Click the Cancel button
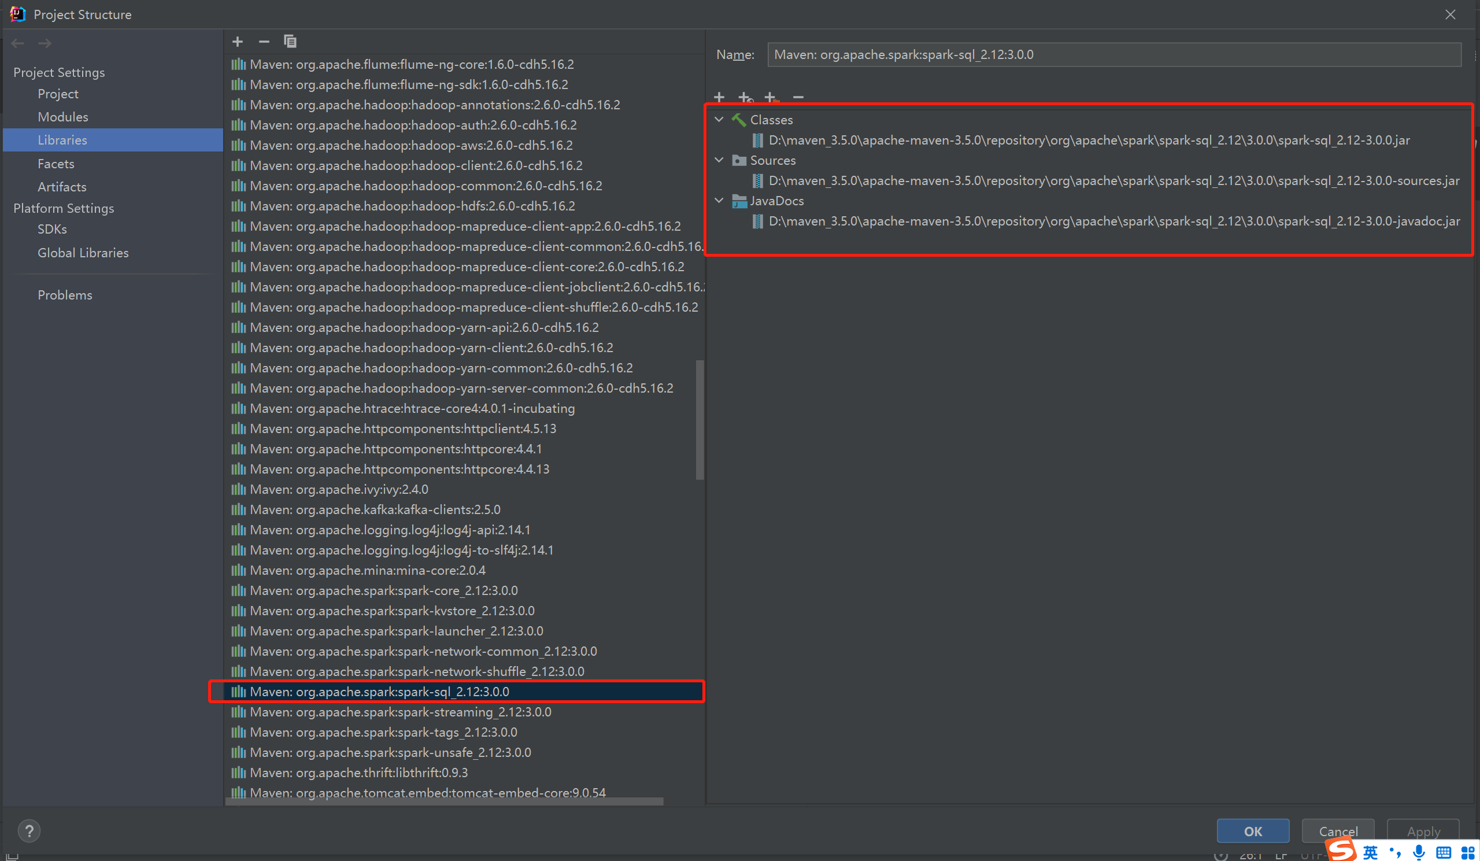The width and height of the screenshot is (1480, 861). (1338, 831)
